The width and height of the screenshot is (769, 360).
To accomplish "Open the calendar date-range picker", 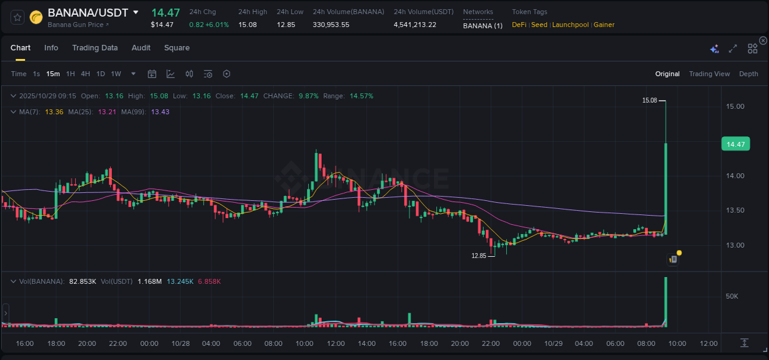I will coord(152,74).
